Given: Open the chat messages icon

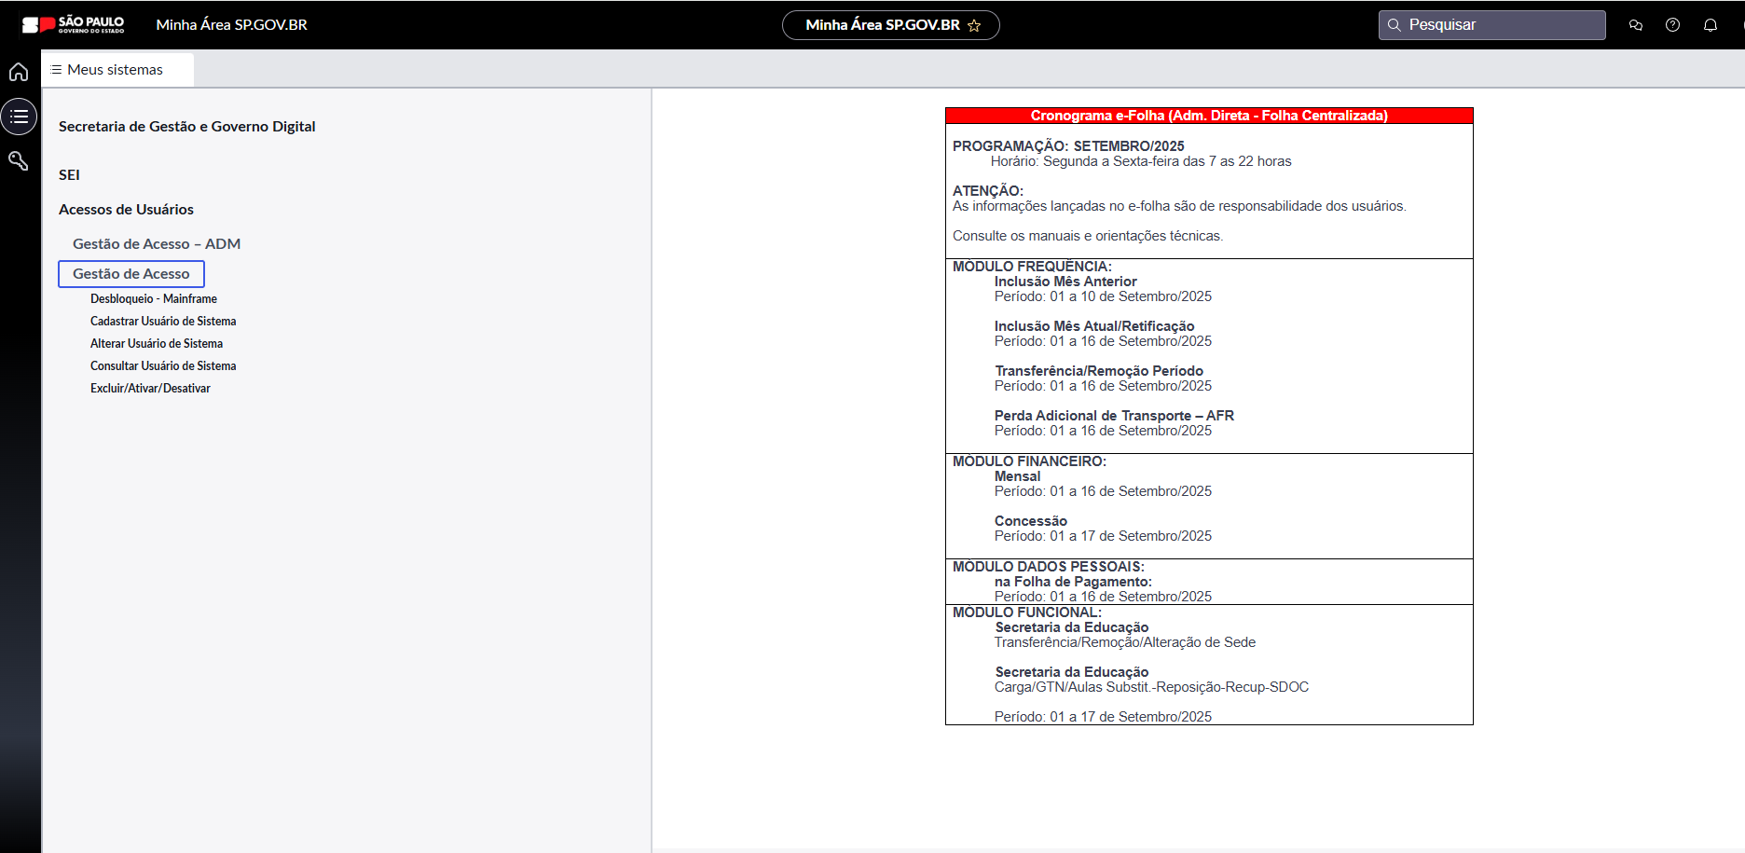Looking at the screenshot, I should point(1635,25).
